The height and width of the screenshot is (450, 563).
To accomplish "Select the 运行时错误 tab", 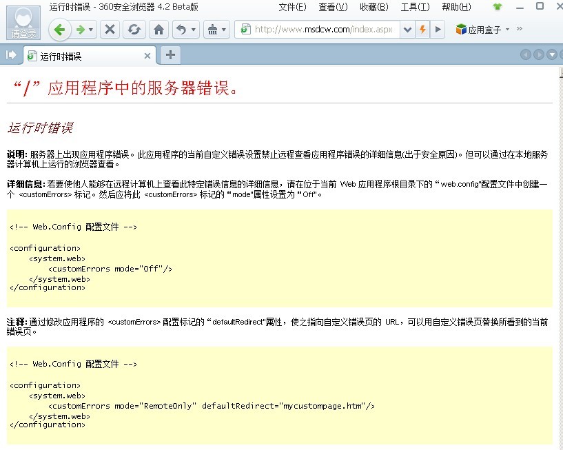I will pos(83,56).
